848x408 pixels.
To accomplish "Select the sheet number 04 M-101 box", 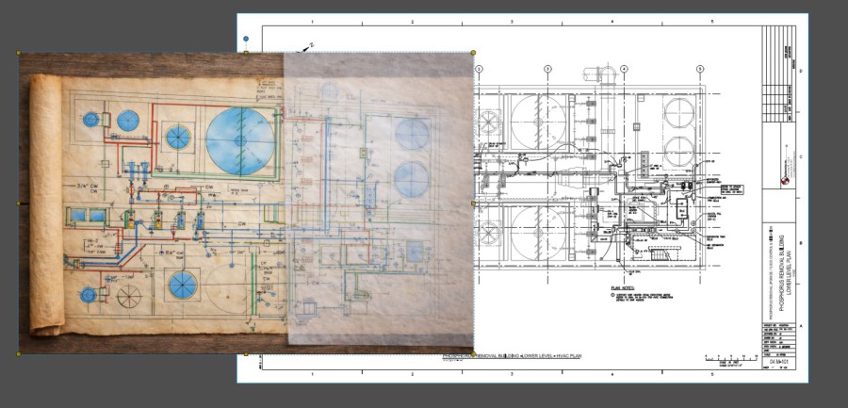I will (778, 361).
